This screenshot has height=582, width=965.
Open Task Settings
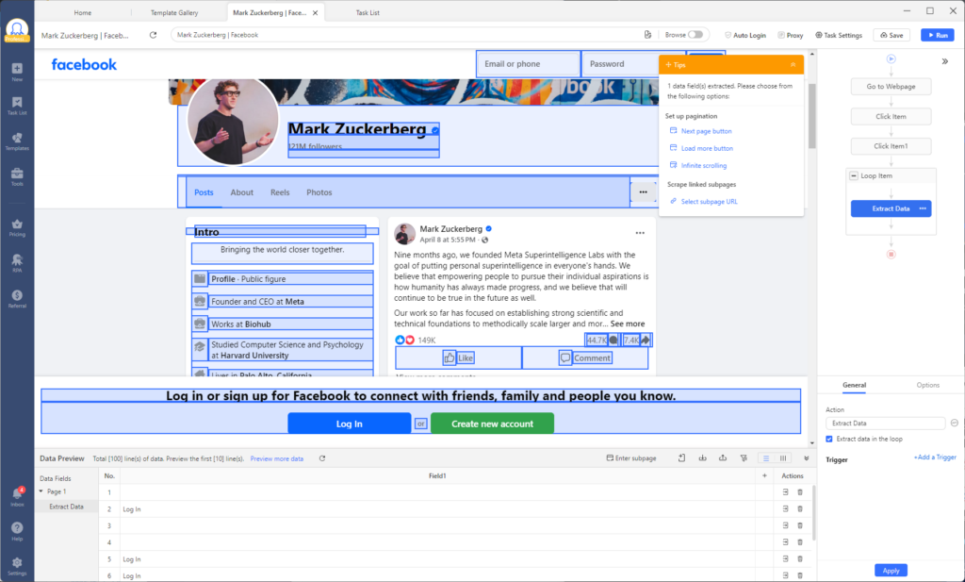coord(839,35)
